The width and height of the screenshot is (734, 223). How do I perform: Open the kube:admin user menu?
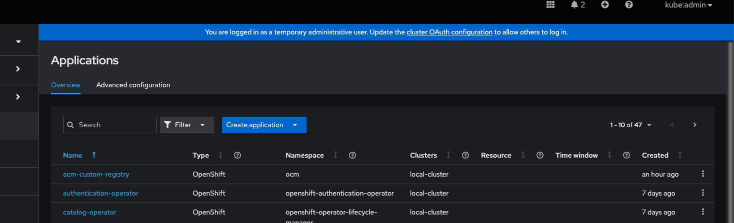688,5
